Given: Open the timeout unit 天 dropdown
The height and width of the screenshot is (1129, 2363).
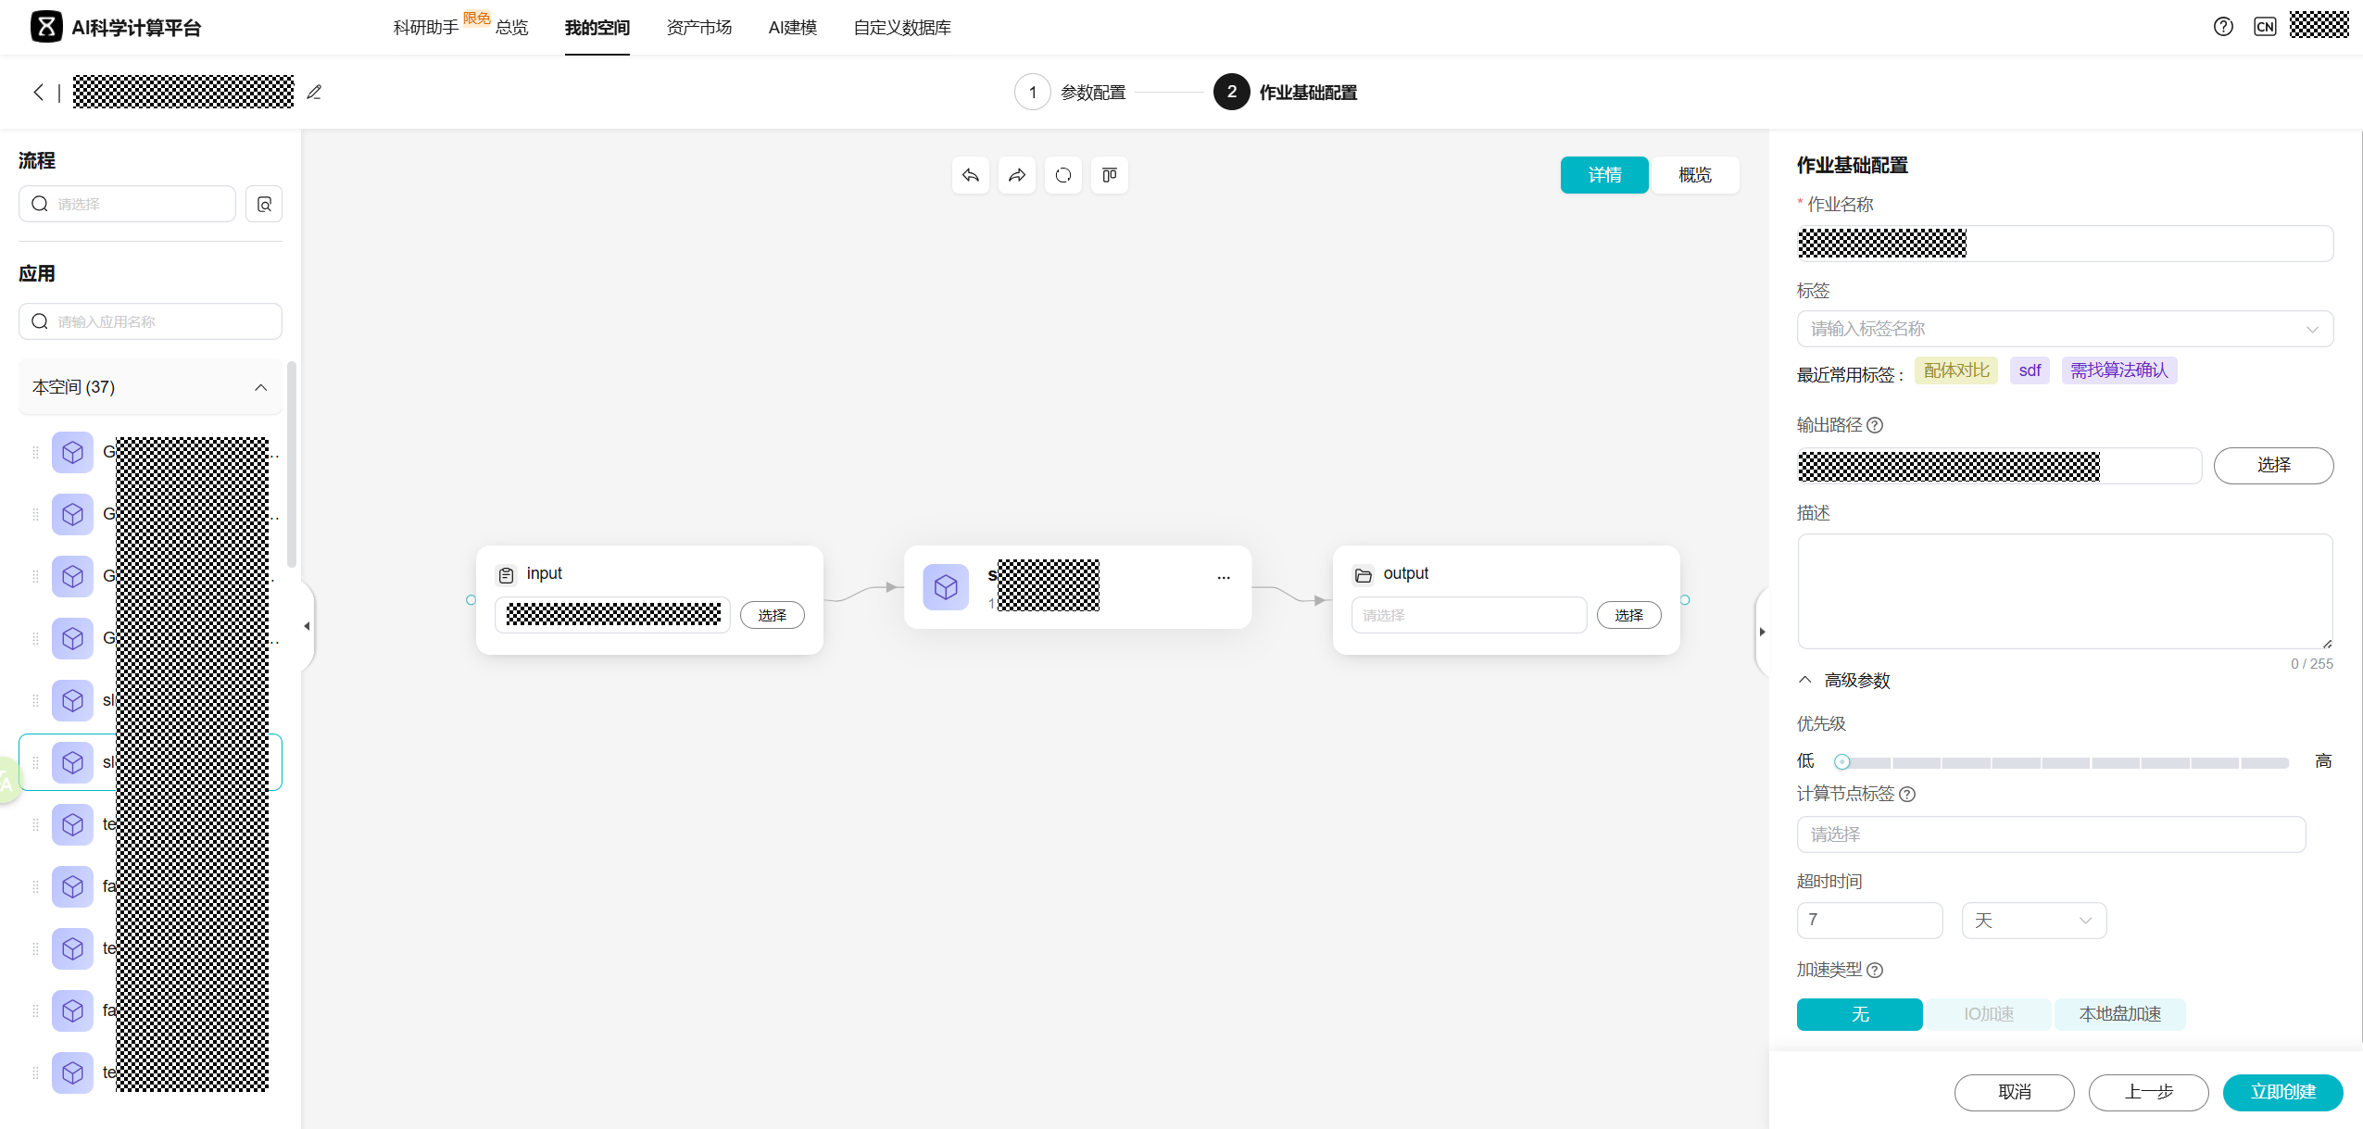Looking at the screenshot, I should point(2033,921).
